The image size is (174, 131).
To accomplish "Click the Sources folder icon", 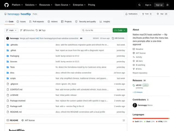I will pyautogui.click(x=8, y=61).
